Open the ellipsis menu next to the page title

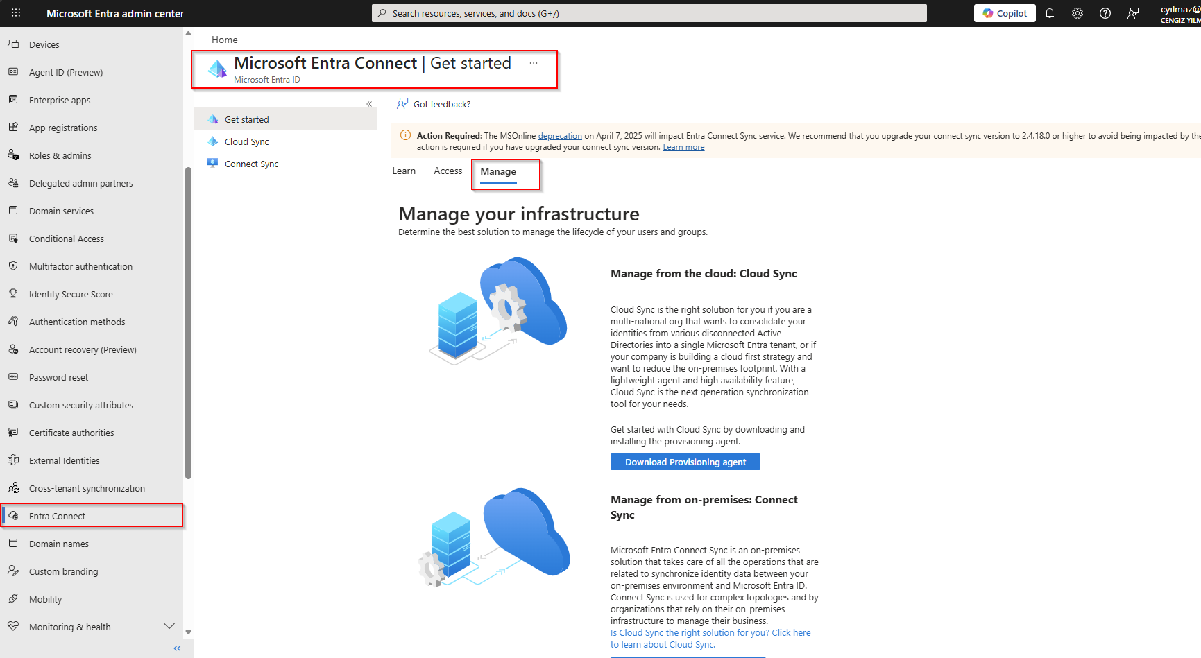tap(533, 63)
